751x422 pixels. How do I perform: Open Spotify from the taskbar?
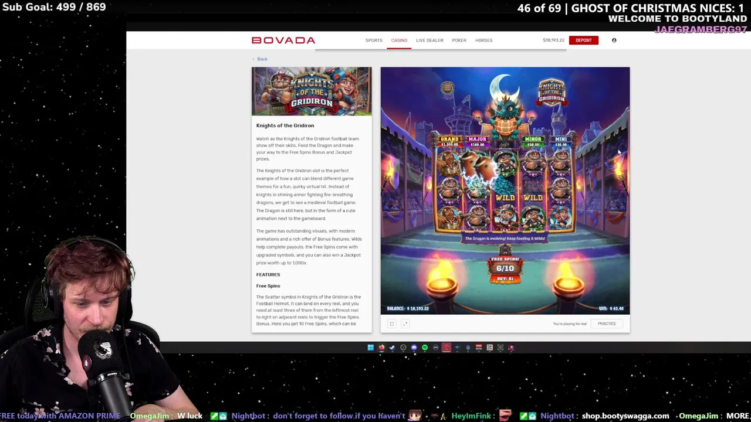(x=425, y=348)
